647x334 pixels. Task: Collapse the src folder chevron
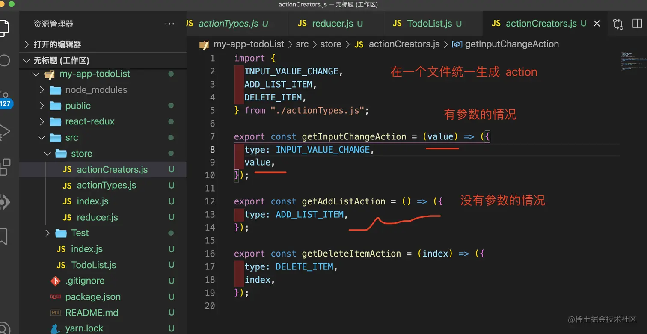click(42, 138)
